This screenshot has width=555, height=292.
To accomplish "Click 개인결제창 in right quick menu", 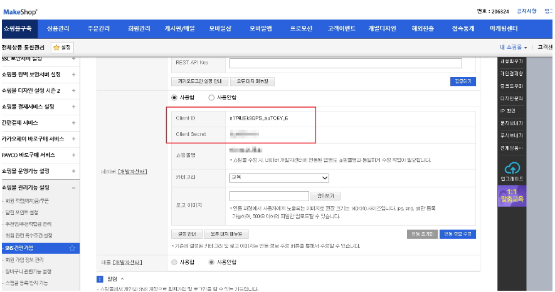I will (512, 73).
